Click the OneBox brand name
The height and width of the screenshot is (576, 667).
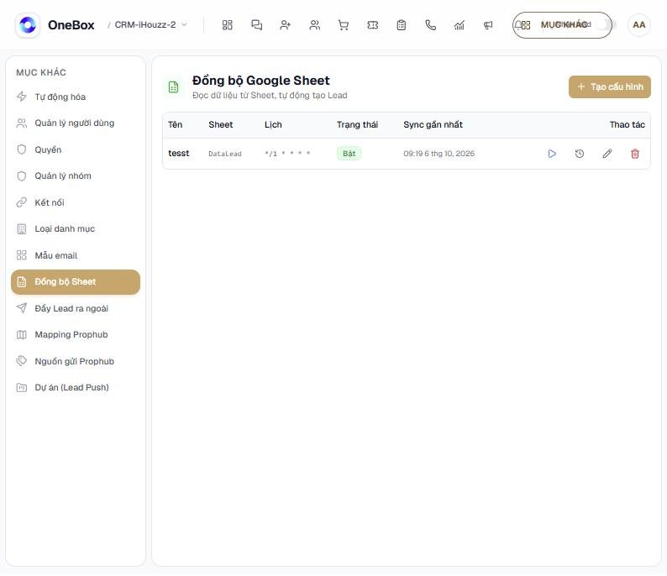coord(71,25)
